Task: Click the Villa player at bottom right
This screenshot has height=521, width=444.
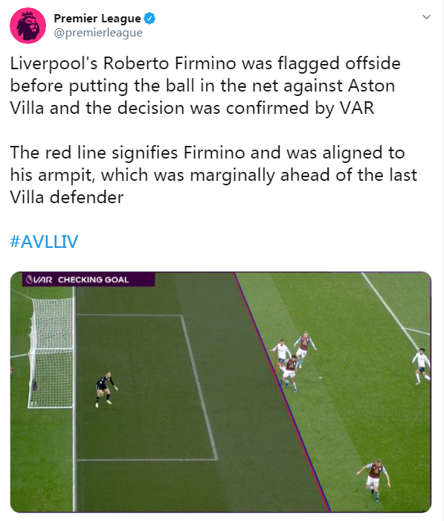Action: 374,480
